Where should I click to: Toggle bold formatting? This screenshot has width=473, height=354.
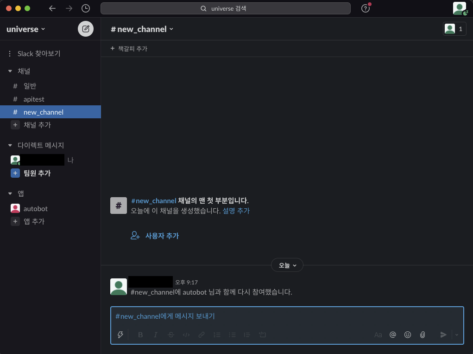pyautogui.click(x=140, y=335)
